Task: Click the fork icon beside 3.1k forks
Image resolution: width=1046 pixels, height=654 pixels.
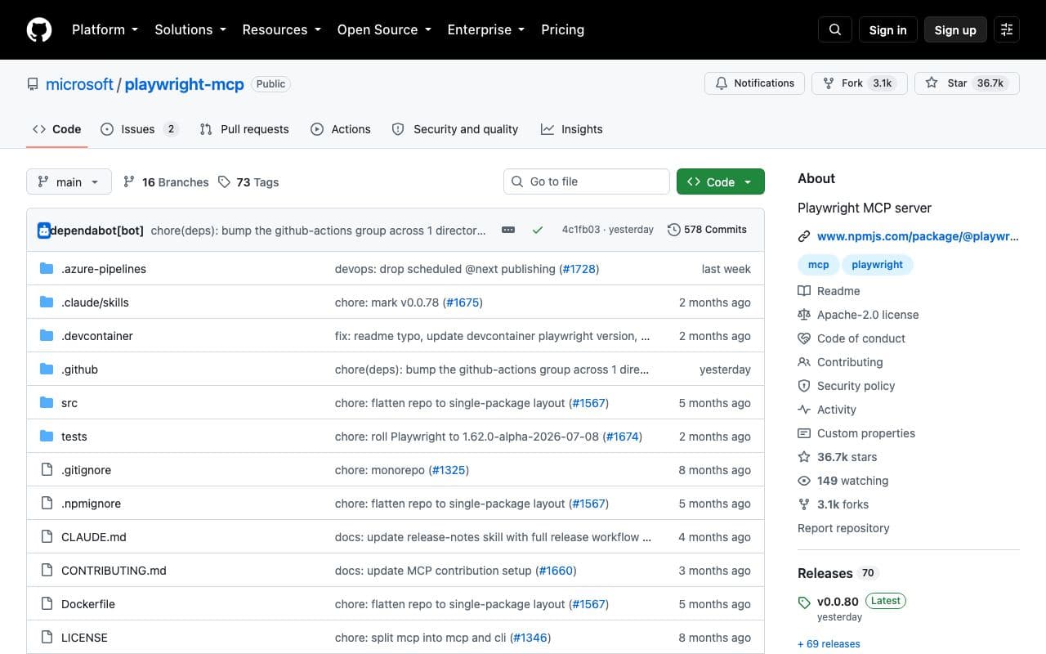Action: coord(804,504)
